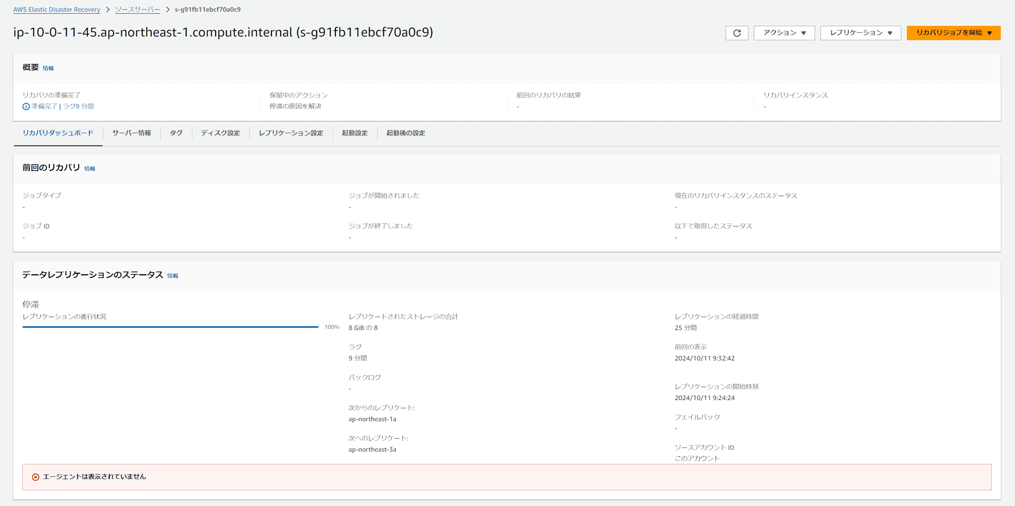The width and height of the screenshot is (1015, 506).
Task: Click the info icon beside 準備完了
Action: (26, 106)
